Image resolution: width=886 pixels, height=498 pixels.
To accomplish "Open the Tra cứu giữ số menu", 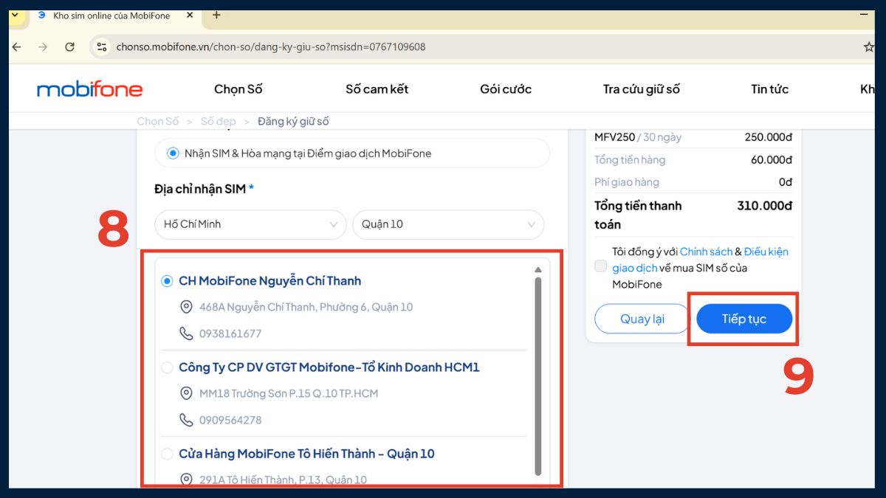I will (641, 89).
